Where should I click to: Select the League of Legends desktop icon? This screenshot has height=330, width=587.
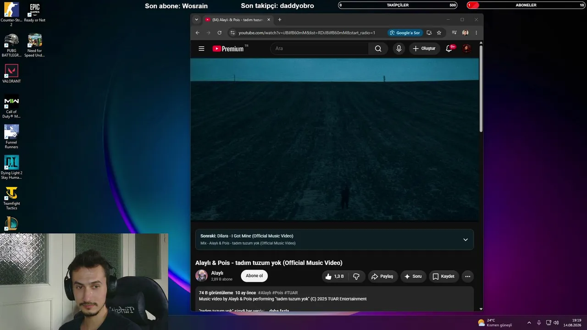click(x=11, y=224)
